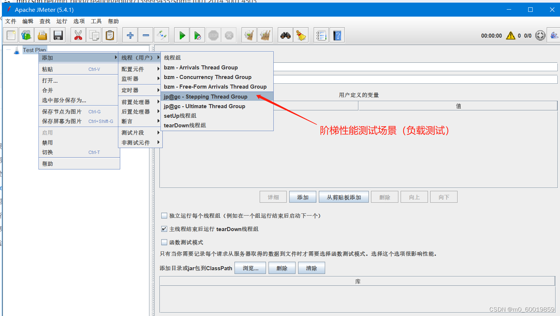Select jp@gc - Stepping Thread Group
Screen dimensions: 560x316
click(x=217, y=97)
